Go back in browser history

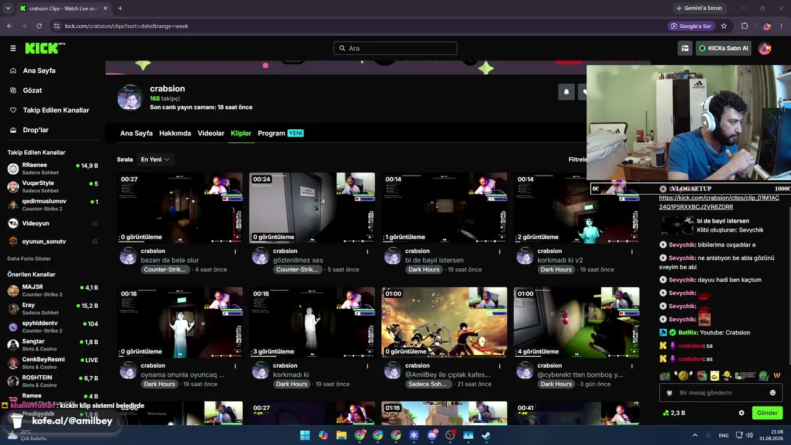point(9,26)
